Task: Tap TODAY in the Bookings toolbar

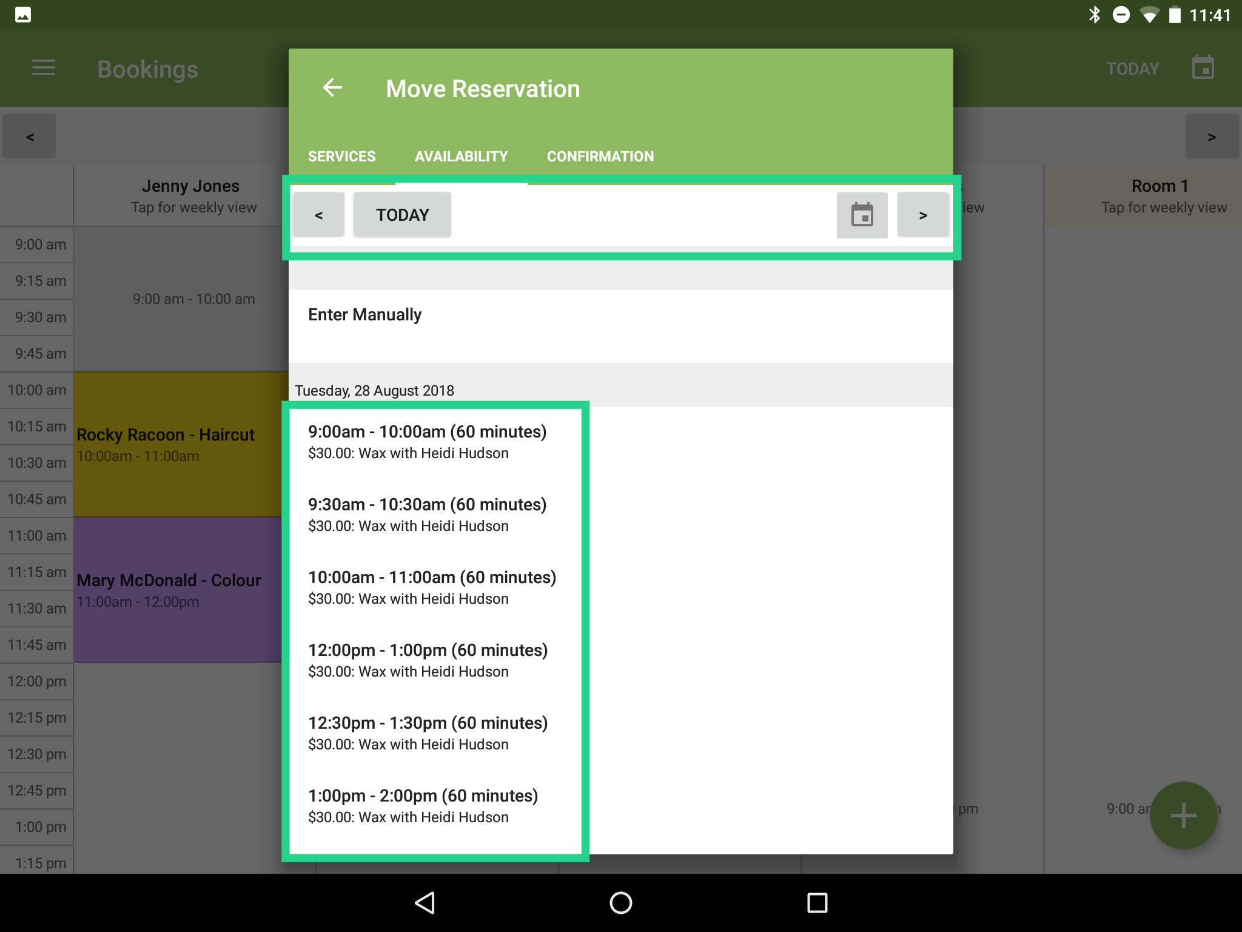Action: click(x=1133, y=68)
